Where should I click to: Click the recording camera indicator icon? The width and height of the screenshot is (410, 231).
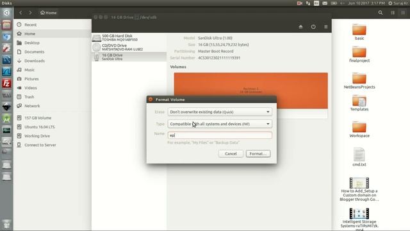pos(300,3)
